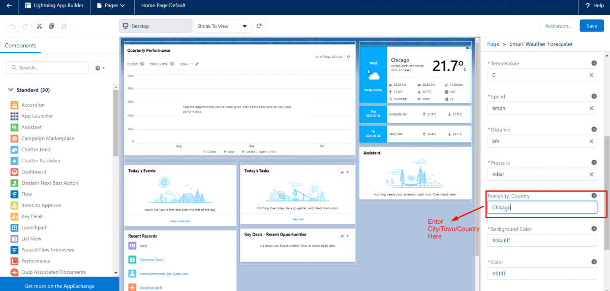
Task: Open the test3 recent record
Action: tap(143, 246)
